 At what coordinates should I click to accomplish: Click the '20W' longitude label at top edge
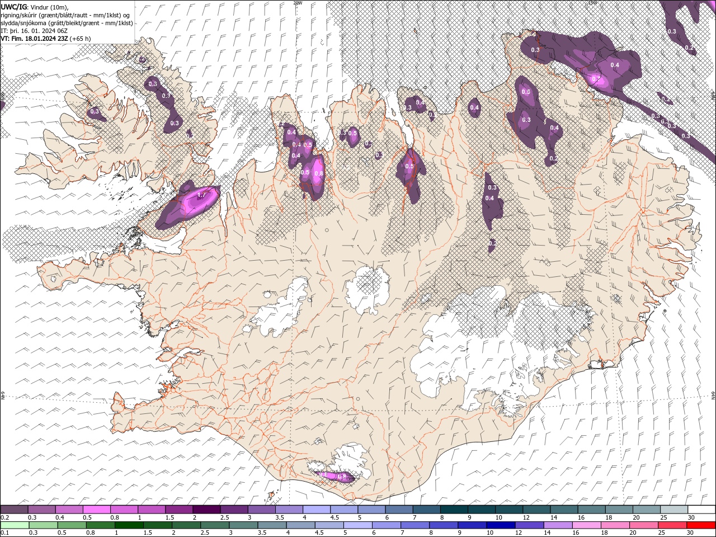(298, 3)
